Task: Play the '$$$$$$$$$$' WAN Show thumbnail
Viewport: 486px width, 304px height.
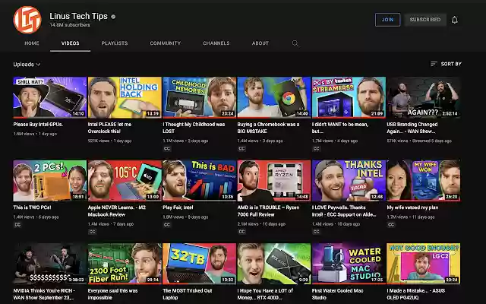Action: point(49,264)
